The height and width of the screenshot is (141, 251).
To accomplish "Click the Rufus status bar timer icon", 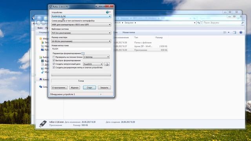I will point(101,94).
